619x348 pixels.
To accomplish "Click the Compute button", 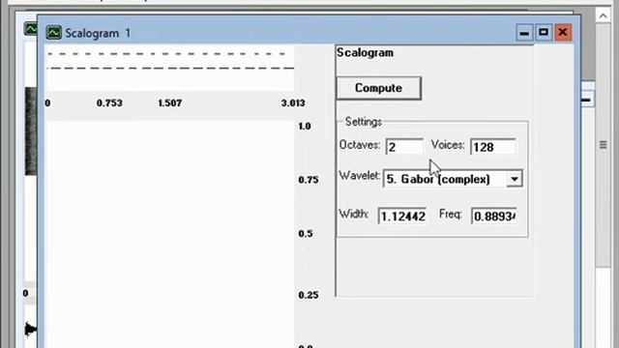I will tap(378, 88).
